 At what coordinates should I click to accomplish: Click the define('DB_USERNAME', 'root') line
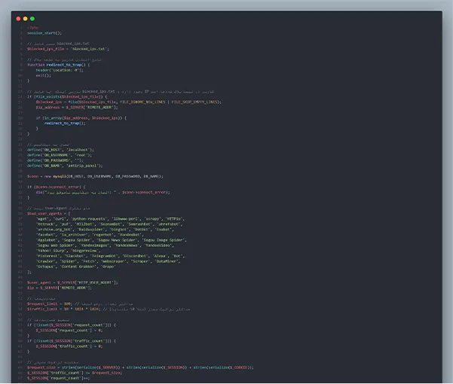(x=60, y=155)
